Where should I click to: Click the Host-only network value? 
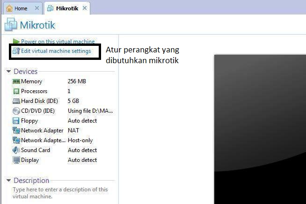(x=80, y=140)
